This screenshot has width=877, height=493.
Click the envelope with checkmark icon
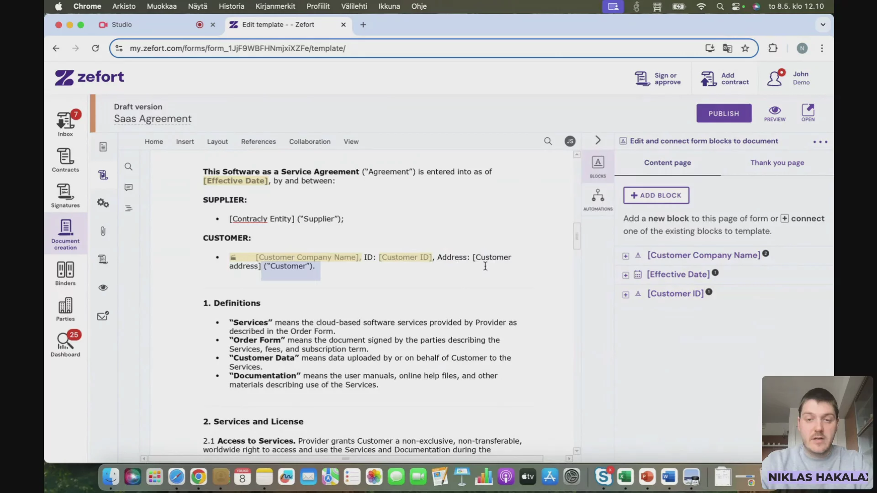click(103, 316)
